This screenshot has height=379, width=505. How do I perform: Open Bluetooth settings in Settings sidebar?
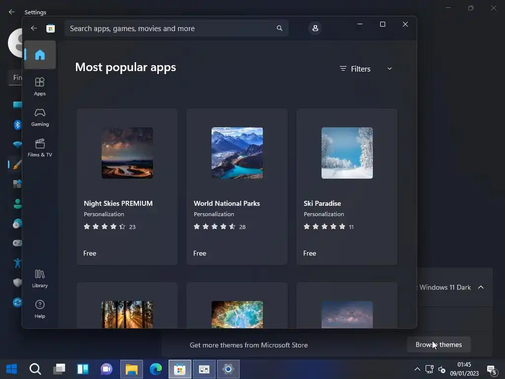pyautogui.click(x=18, y=124)
